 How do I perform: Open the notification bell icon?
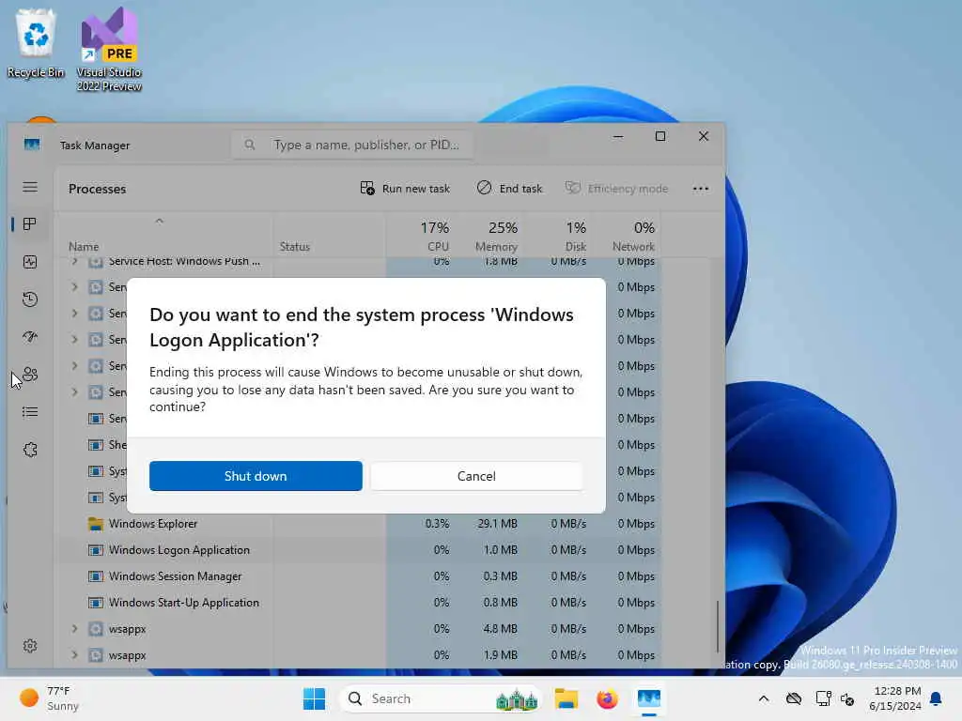(x=936, y=698)
